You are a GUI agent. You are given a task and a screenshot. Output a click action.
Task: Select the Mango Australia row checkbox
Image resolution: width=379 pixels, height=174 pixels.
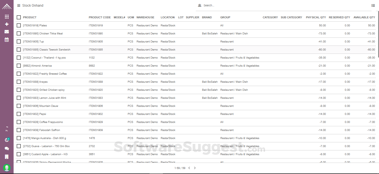coord(19,138)
